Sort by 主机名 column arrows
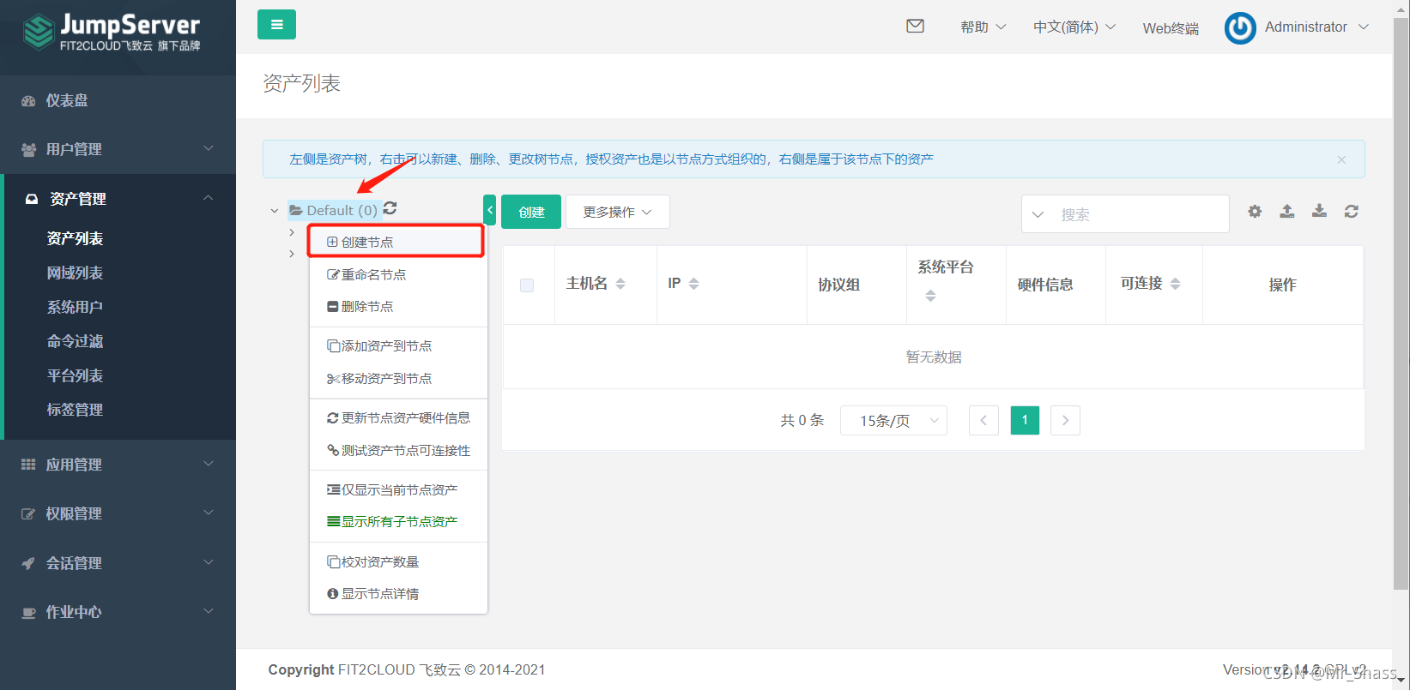This screenshot has height=690, width=1410. coord(620,284)
